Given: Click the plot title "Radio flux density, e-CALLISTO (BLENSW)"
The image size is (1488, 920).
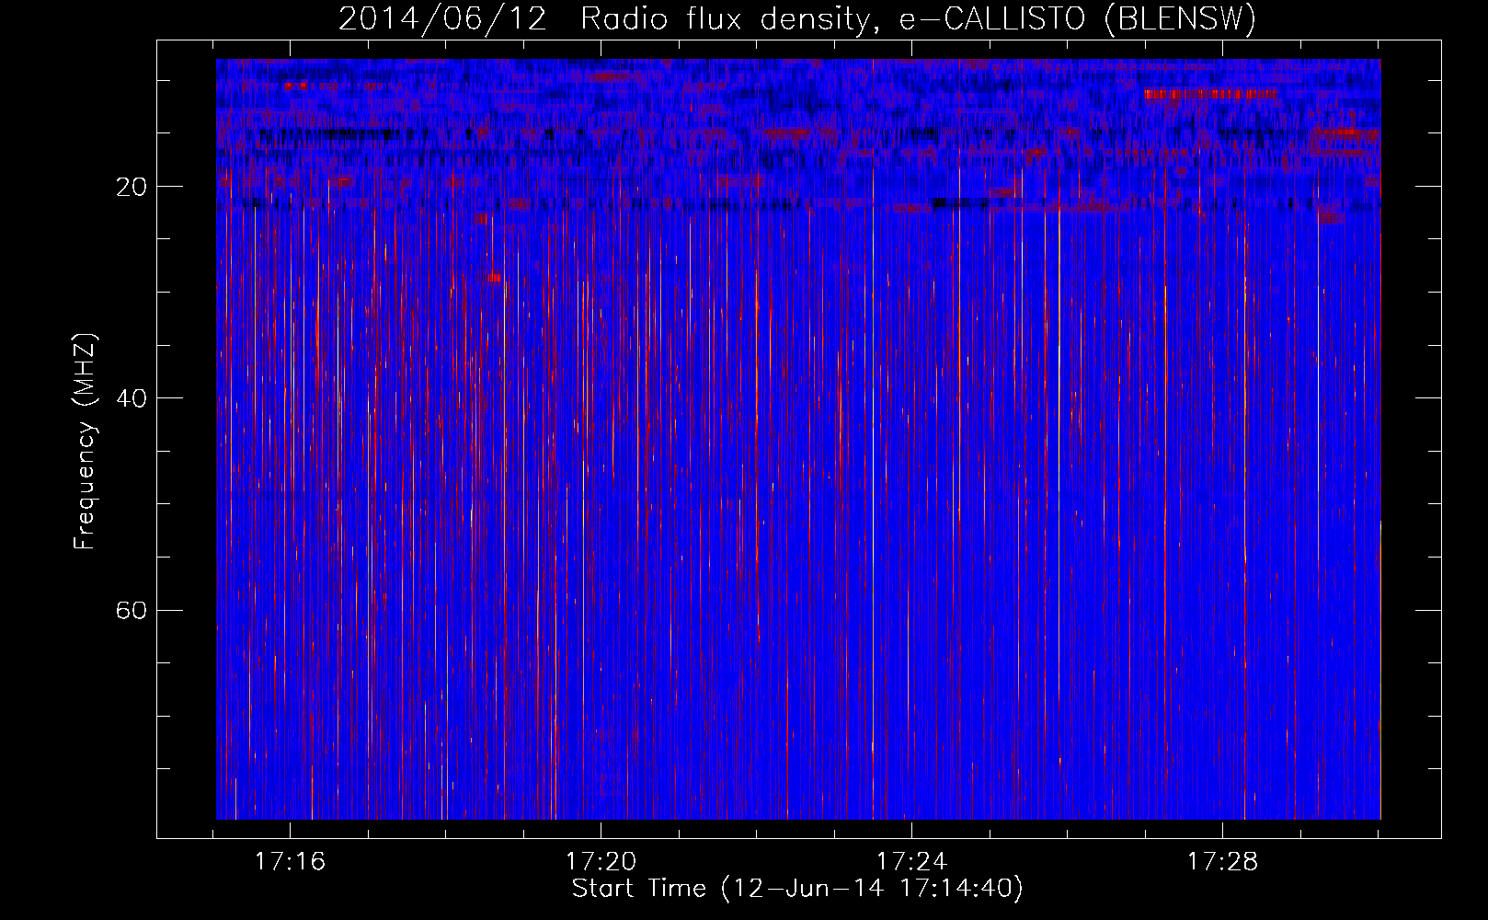Looking at the screenshot, I should point(919,19).
